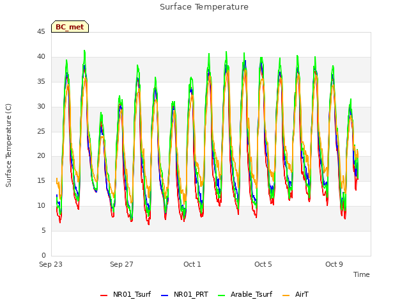Image resolution: width=409 pixels, height=307 pixels.
Task: Toggle Arable_Tsurf series in legend
Action: coord(245,294)
